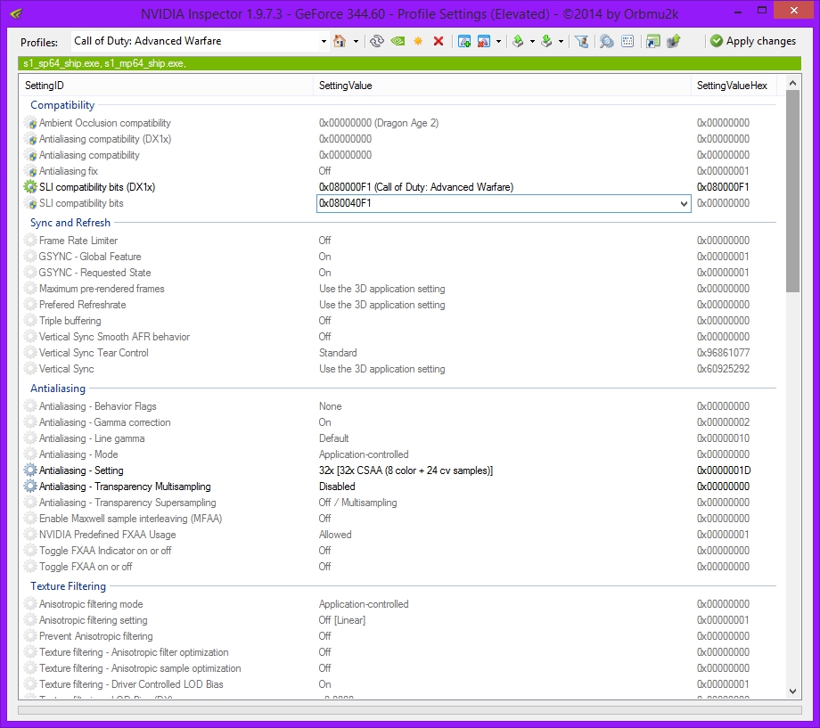Click the green s1_sp64_ship.exe application bar
This screenshot has height=728, width=820.
pos(409,63)
